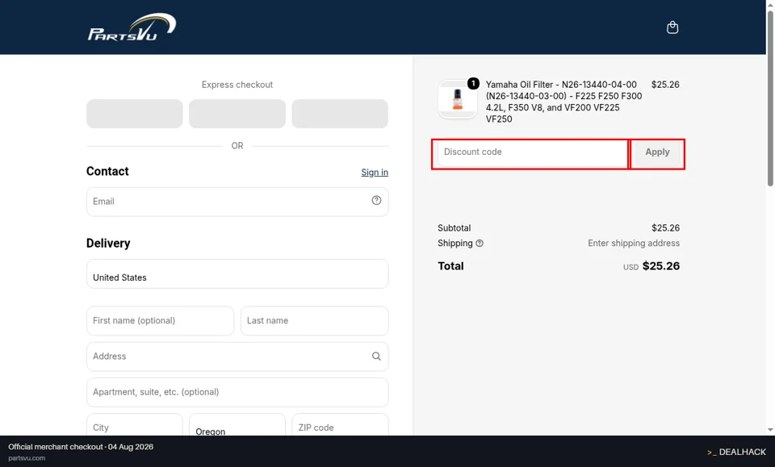Click the PartsVu logo
The width and height of the screenshot is (775, 467).
[x=132, y=27]
